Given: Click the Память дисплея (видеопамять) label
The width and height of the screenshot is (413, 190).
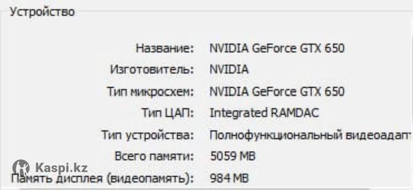Looking at the screenshot, I should [103, 179].
